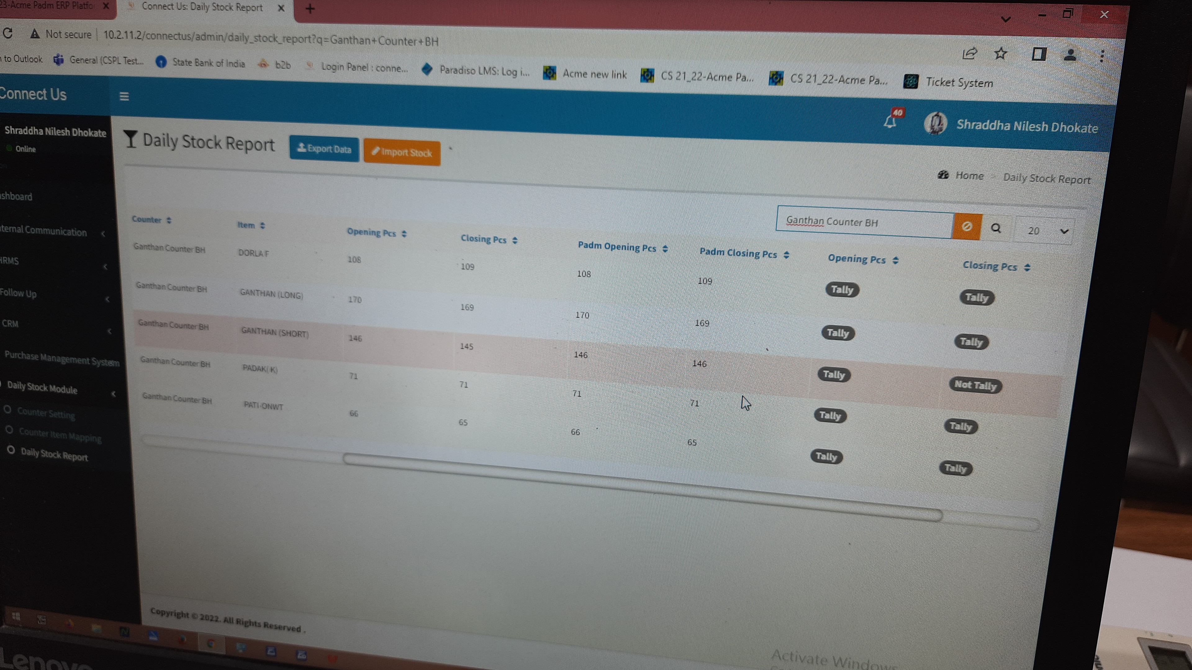The width and height of the screenshot is (1192, 670).
Task: Open Purchase Management System menu
Action: tap(61, 358)
